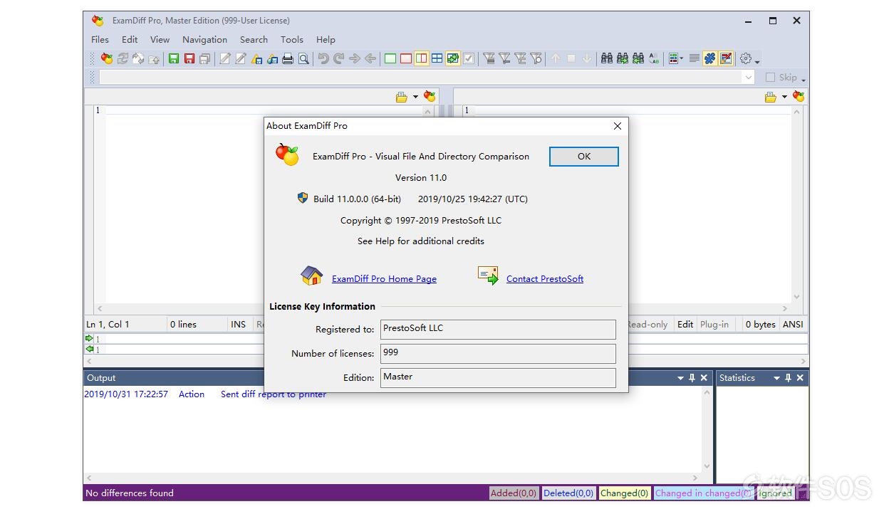884x509 pixels.
Task: Click the Edition field showing Master
Action: pos(498,377)
